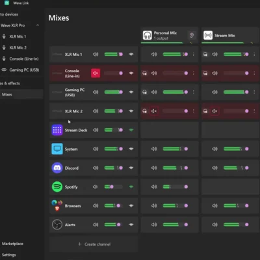Screen dimensions: 260x260
Task: Select the Stream Mix header
Action: (x=231, y=35)
